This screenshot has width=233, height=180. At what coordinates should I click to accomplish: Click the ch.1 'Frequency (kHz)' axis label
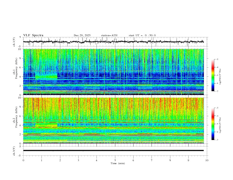(x=16, y=68)
